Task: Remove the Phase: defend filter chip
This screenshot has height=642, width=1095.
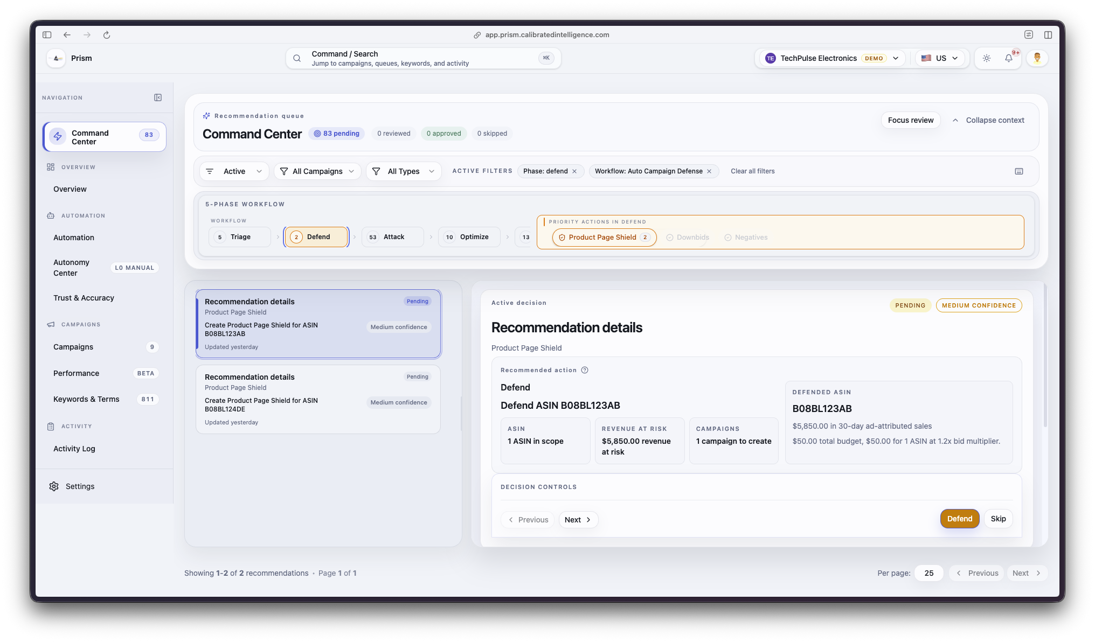Action: click(x=574, y=171)
